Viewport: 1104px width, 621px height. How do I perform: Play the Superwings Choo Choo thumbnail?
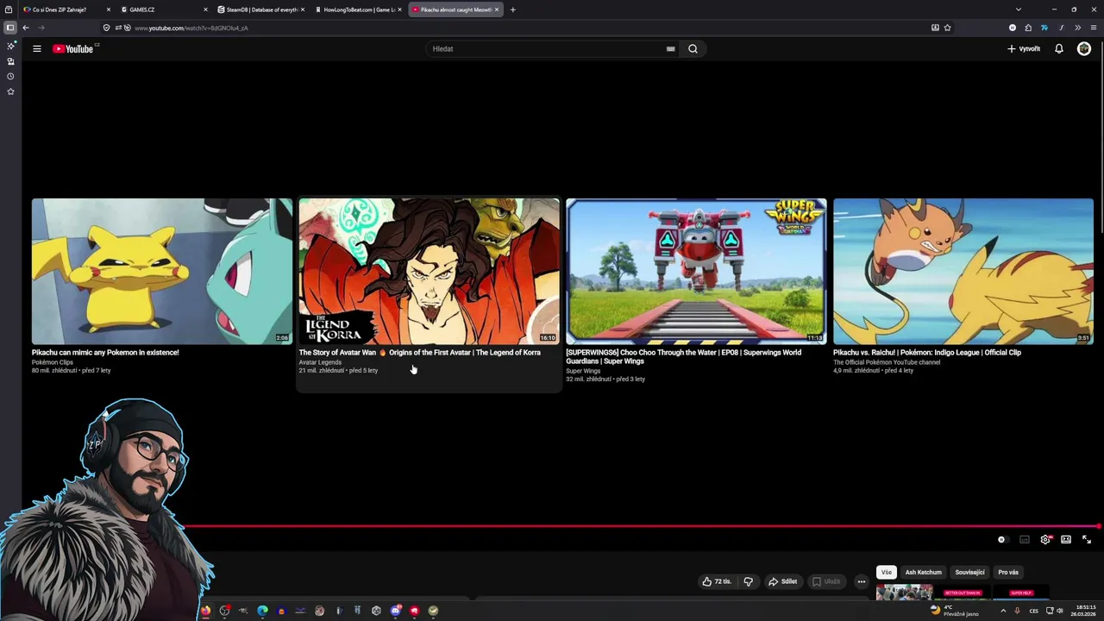click(x=696, y=272)
